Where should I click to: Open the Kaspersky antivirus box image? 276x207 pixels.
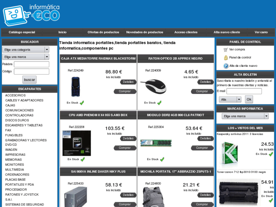tap(230, 153)
